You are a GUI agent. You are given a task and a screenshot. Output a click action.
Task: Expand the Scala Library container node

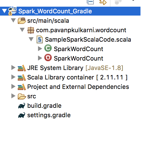(13, 77)
